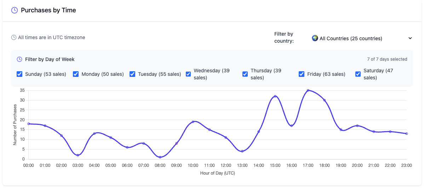This screenshot has width=424, height=188.
Task: Uncheck the Saturday (47 sales) checkbox
Action: pyautogui.click(x=358, y=74)
